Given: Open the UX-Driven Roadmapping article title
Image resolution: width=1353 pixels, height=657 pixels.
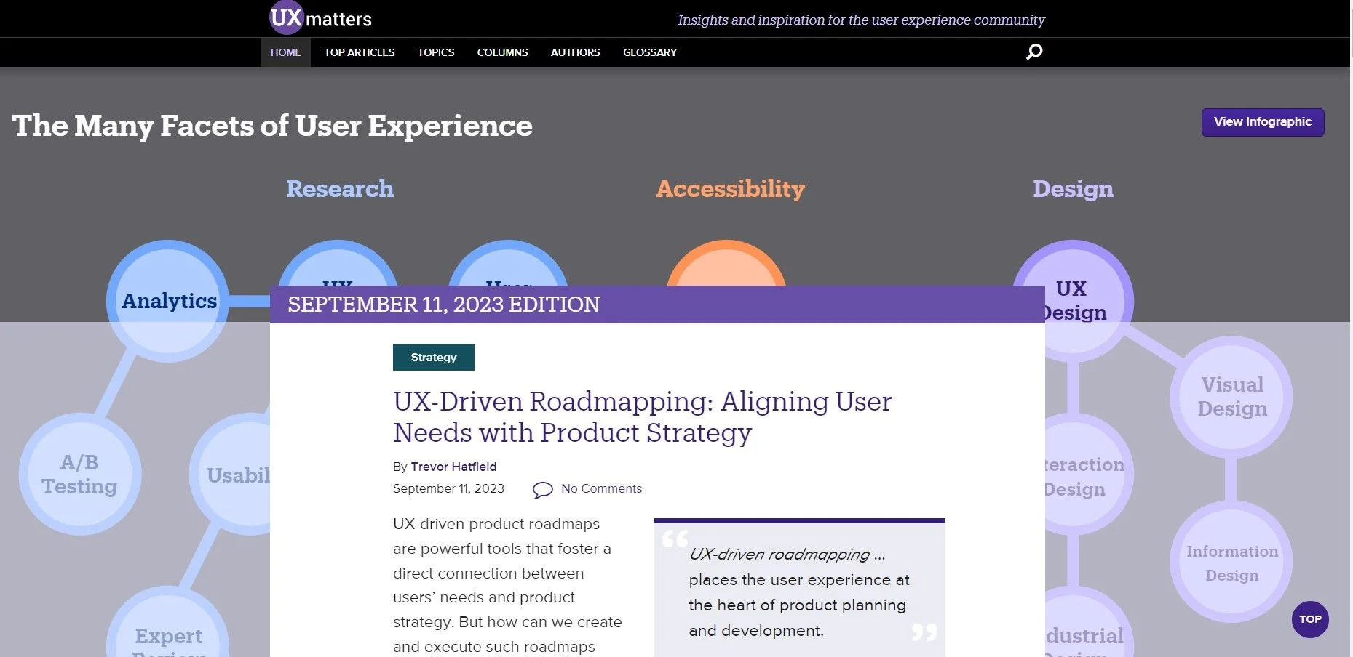Looking at the screenshot, I should (642, 417).
